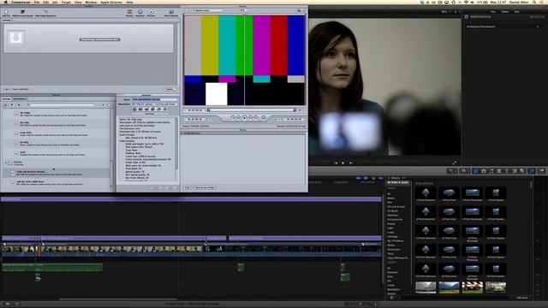
Task: Toggle the Final Cut Inspector button
Action: coord(532,171)
